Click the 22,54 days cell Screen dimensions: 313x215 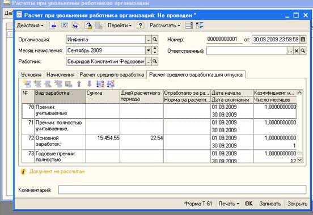(142, 142)
